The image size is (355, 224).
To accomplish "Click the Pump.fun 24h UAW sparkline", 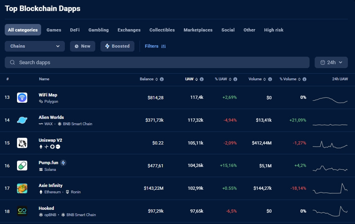I will pyautogui.click(x=330, y=168).
